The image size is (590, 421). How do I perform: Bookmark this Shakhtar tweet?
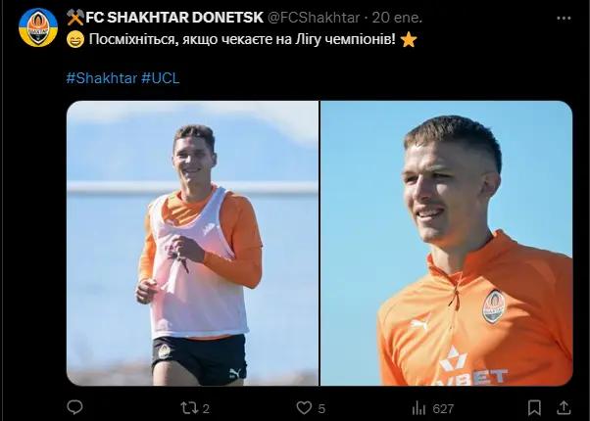534,408
